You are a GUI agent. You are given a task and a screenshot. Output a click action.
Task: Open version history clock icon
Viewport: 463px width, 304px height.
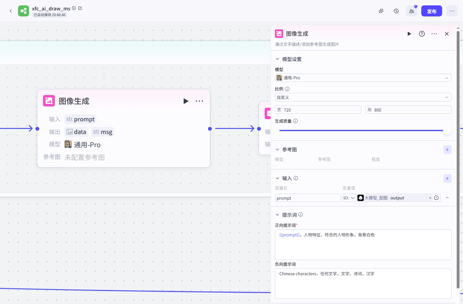coord(396,11)
